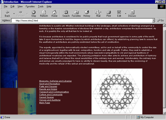Click inside the Address URL field
Viewport: 166px width, 120px height.
pyautogui.click(x=82, y=21)
